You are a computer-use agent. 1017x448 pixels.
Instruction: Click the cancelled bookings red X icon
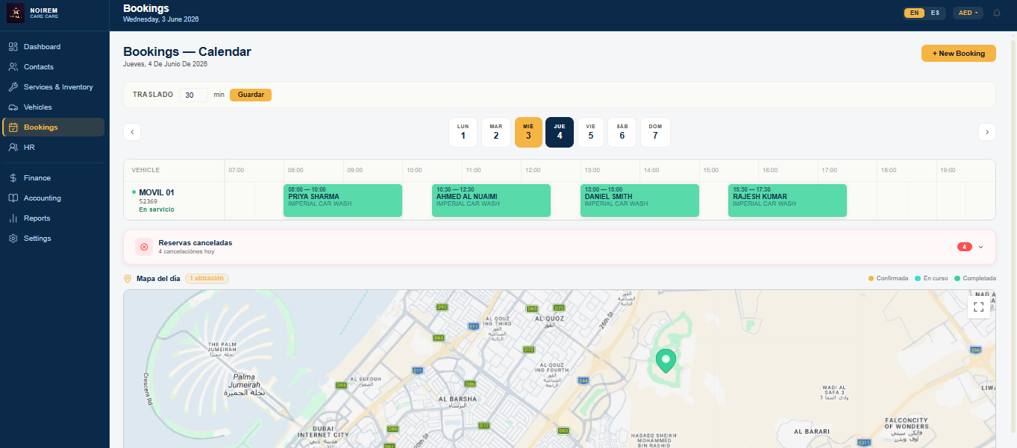click(x=144, y=247)
